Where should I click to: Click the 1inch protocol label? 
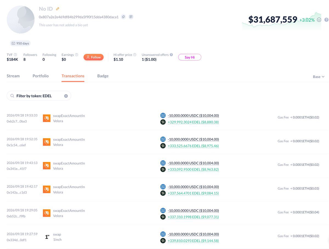click(x=57, y=240)
